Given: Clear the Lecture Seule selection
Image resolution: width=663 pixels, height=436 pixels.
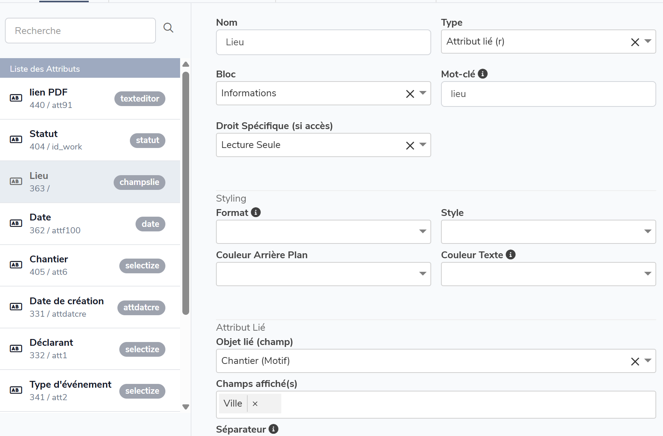Looking at the screenshot, I should (410, 145).
